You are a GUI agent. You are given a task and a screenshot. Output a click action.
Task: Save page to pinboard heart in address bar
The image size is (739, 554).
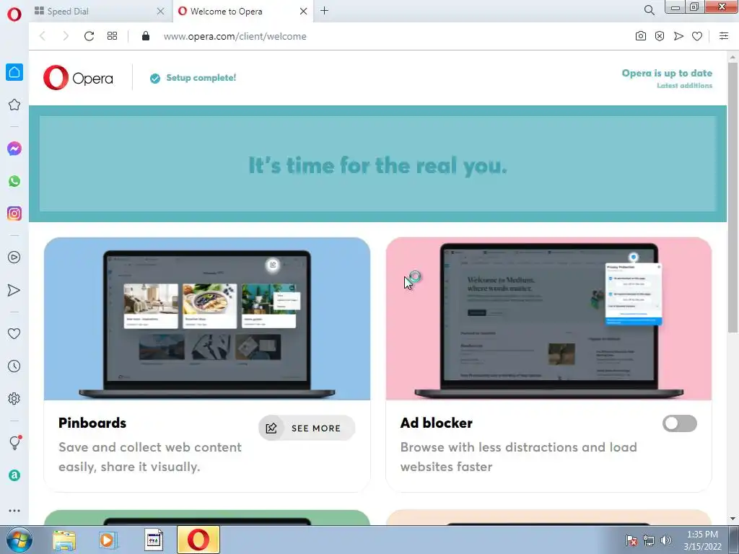pos(697,36)
